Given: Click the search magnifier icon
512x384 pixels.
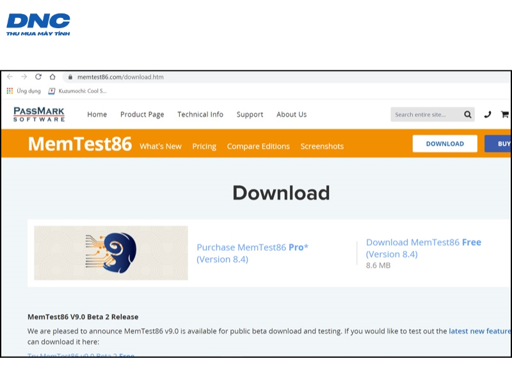Looking at the screenshot, I should pyautogui.click(x=468, y=115).
